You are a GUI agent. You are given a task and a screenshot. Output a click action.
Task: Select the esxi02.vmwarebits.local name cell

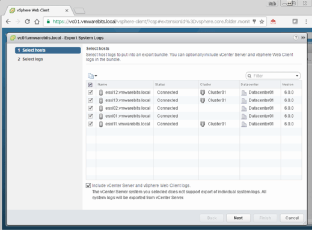(128, 108)
